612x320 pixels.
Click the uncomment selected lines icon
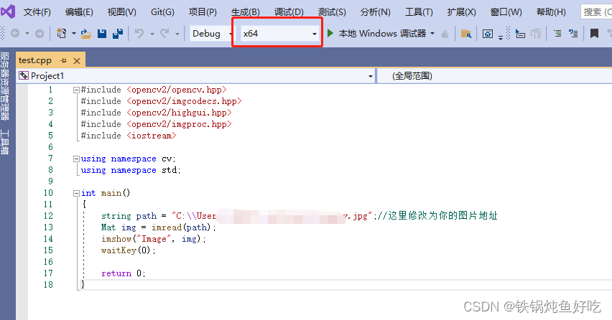pos(573,34)
